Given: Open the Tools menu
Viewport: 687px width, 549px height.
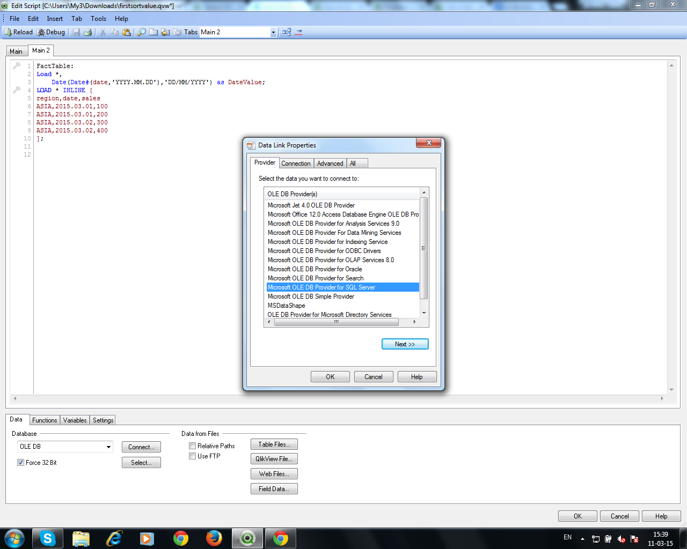Looking at the screenshot, I should [x=98, y=19].
